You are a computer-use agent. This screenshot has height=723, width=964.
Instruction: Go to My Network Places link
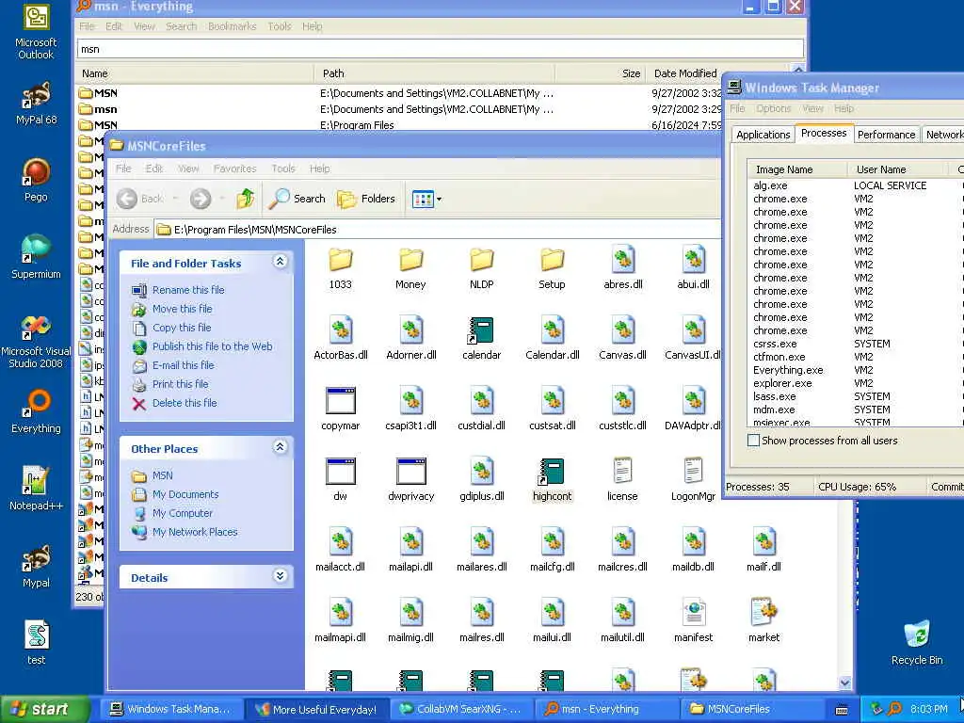point(195,532)
